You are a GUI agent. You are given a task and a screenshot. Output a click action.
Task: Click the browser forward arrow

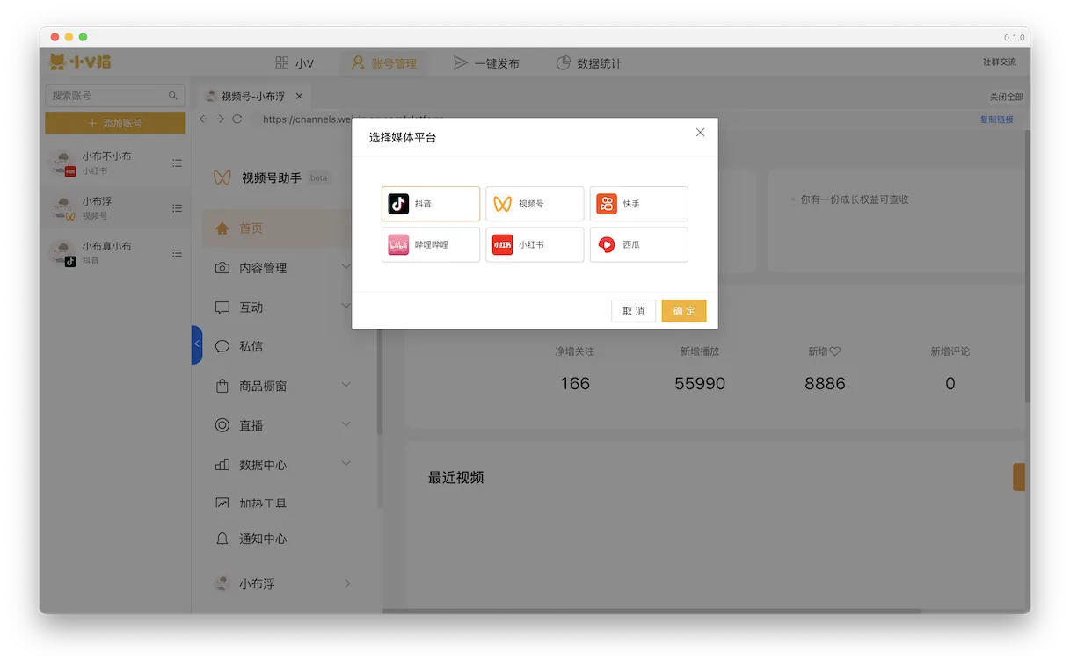(x=220, y=119)
